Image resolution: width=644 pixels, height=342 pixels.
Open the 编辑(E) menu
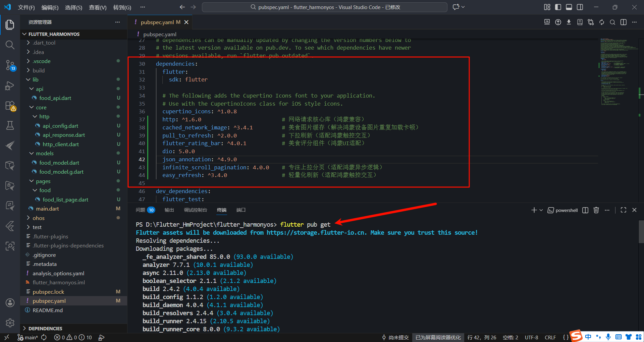pos(50,7)
